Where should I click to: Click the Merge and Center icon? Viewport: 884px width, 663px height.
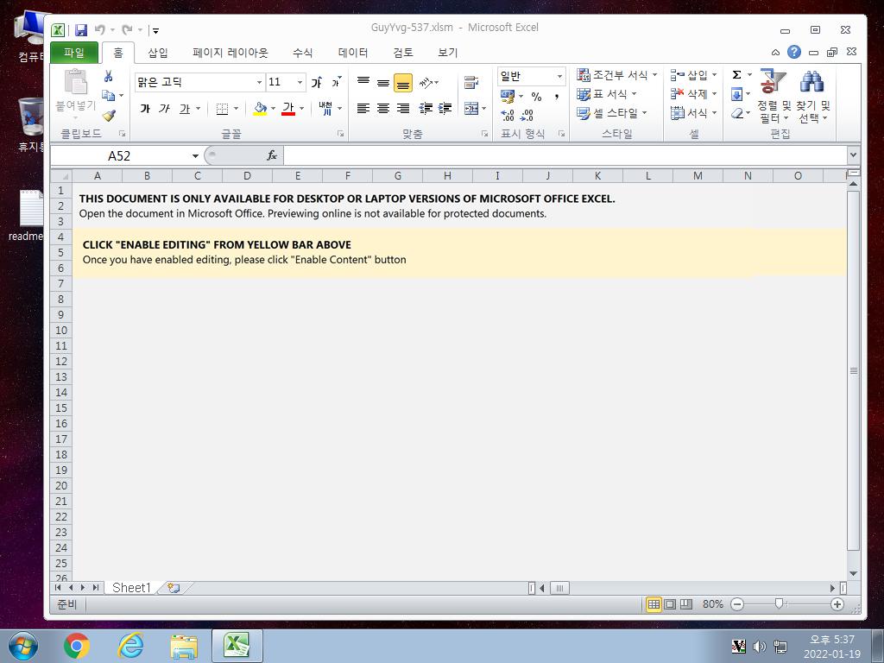click(471, 108)
